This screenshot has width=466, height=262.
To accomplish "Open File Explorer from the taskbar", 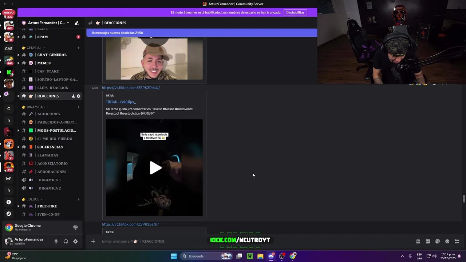I will pyautogui.click(x=260, y=256).
